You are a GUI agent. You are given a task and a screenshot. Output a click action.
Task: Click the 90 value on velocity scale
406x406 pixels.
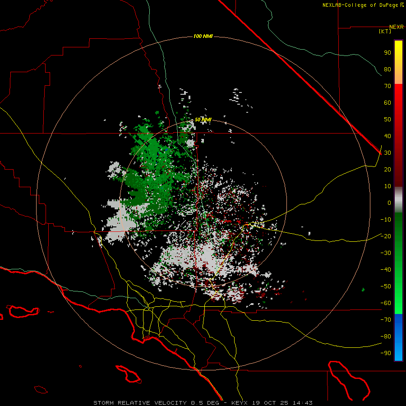point(388,53)
